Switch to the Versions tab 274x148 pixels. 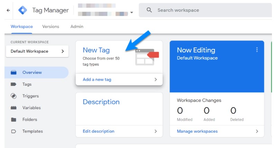click(51, 27)
